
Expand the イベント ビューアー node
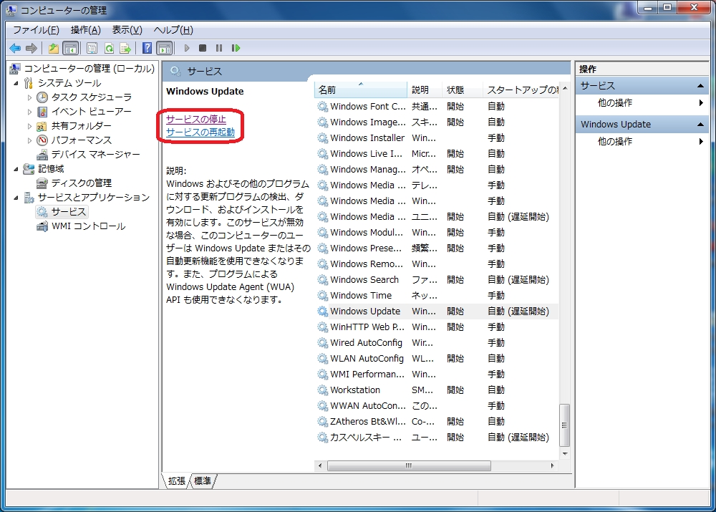tap(29, 112)
